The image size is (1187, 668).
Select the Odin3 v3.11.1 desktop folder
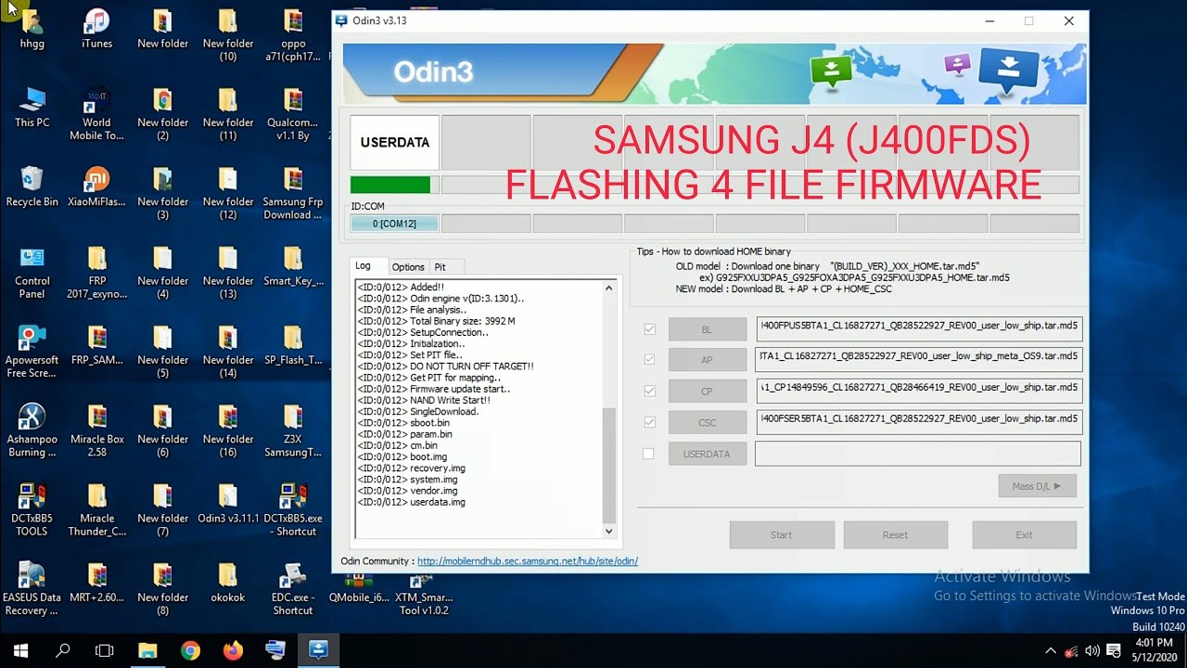click(228, 503)
